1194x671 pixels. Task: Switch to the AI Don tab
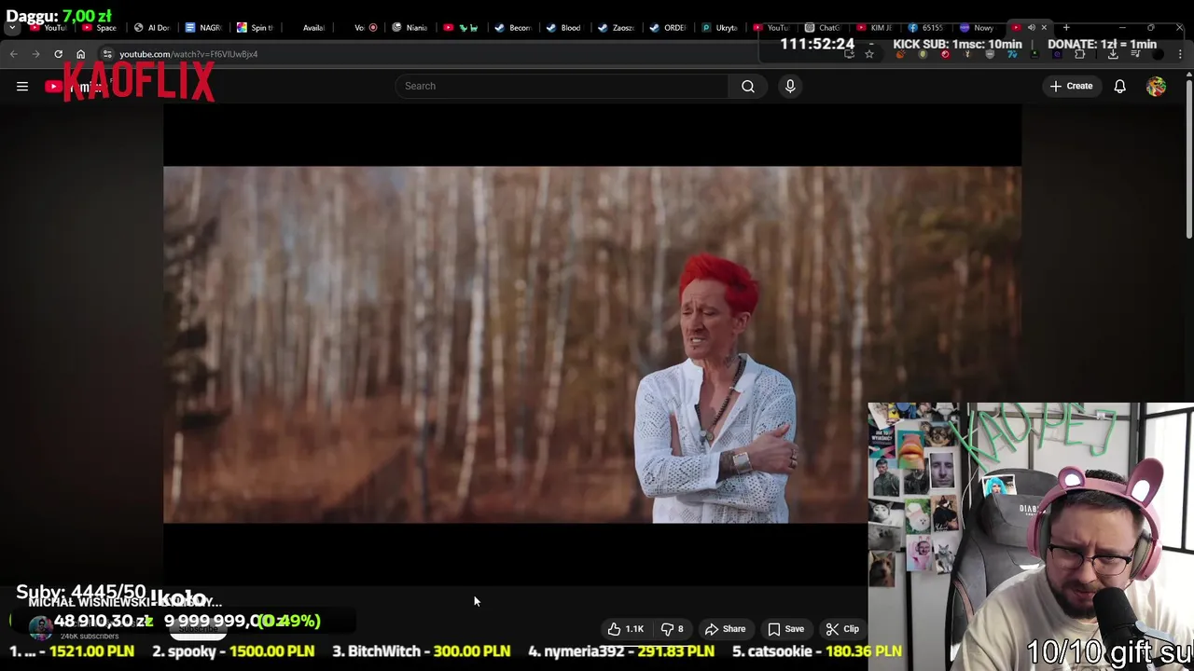(x=152, y=28)
